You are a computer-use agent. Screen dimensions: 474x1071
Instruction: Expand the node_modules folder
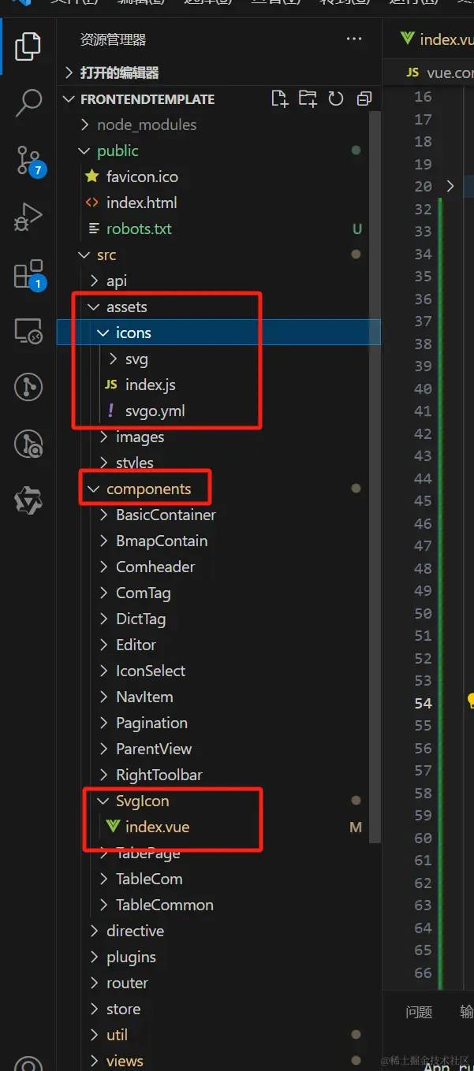[146, 125]
